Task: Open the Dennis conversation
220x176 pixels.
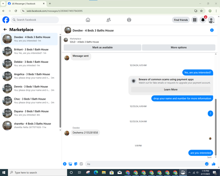Action: coord(29,88)
